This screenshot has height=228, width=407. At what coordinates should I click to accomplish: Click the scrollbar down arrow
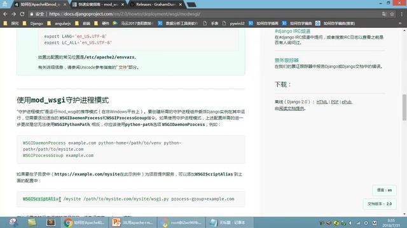point(404,214)
